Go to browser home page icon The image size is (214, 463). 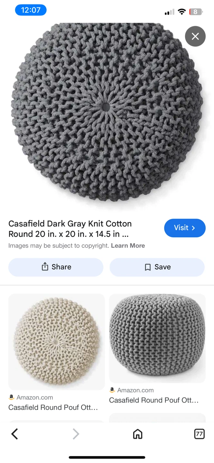138,434
